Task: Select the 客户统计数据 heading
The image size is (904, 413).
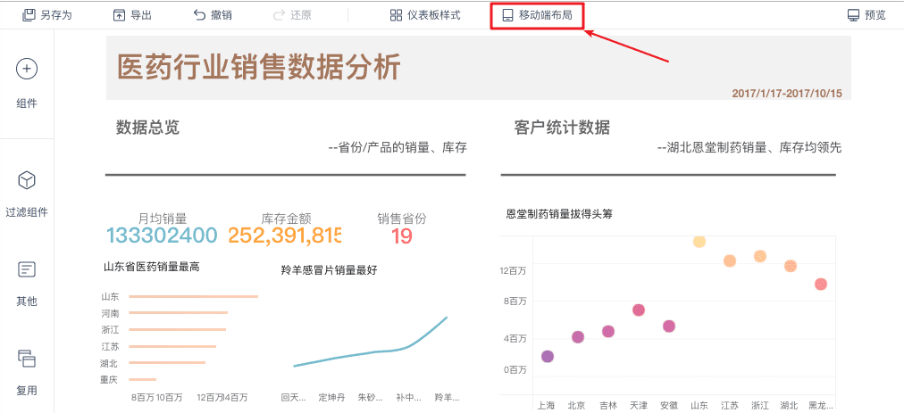Action: (x=562, y=128)
